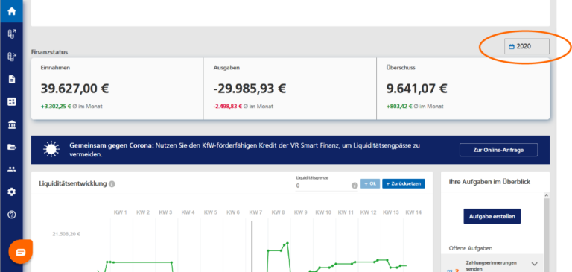Click the Offene Aufgaben heading

point(471,248)
